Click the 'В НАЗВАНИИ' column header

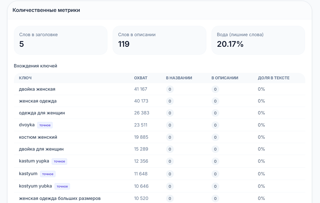click(x=179, y=78)
